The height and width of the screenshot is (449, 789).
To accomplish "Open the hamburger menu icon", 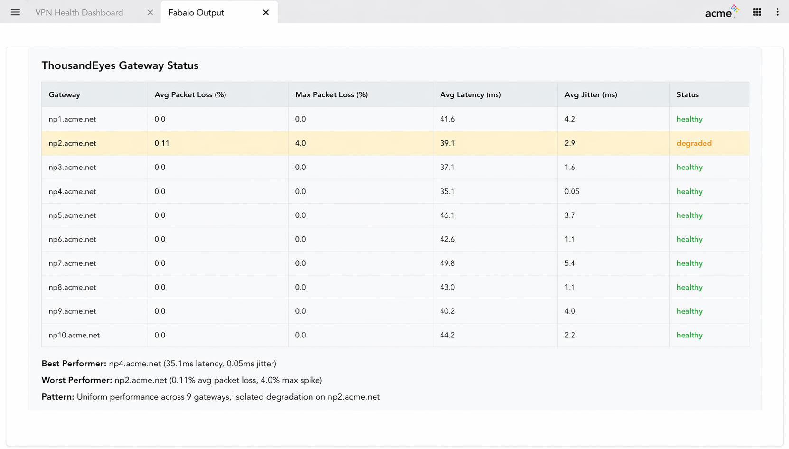I will point(15,12).
